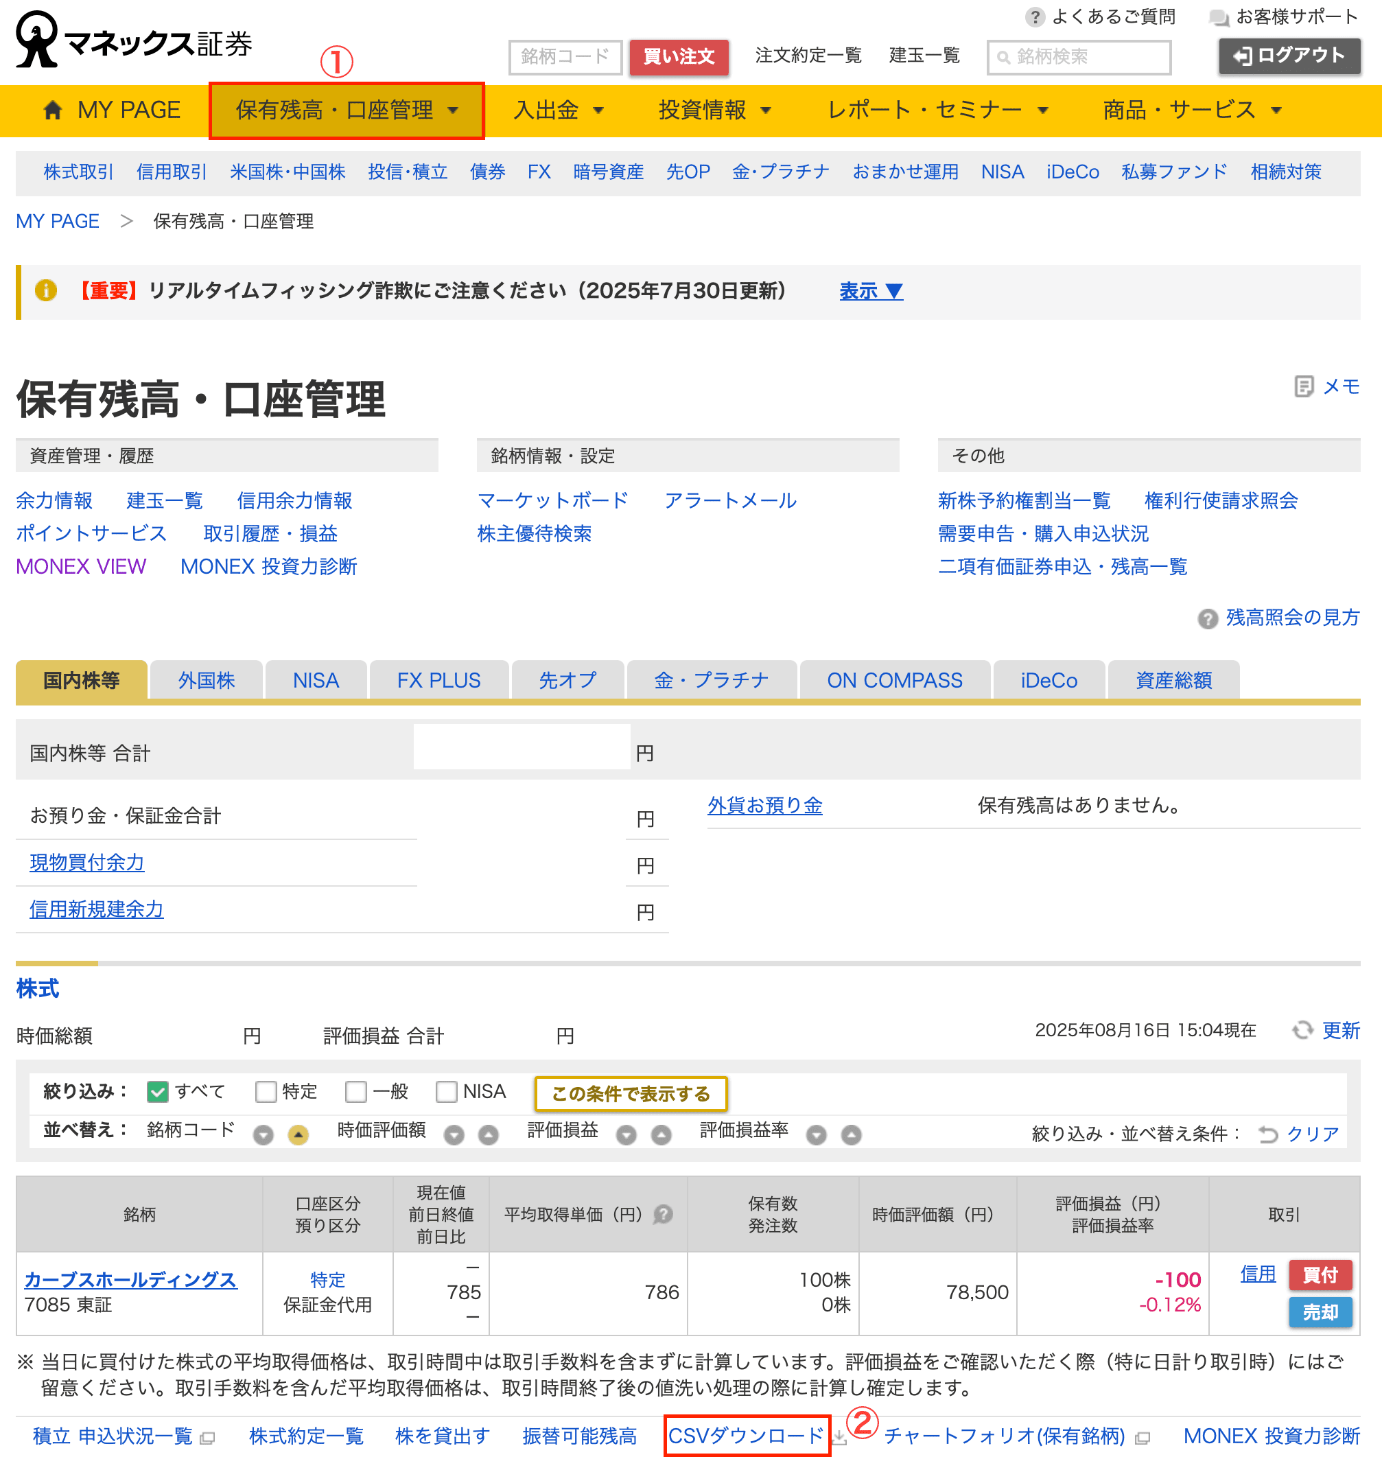1382x1470 pixels.
Task: Open the カーブスホールディングス stock link
Action: 131,1279
